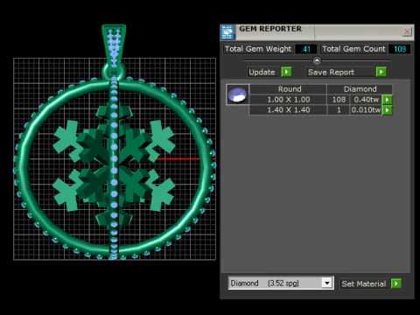420x315 pixels.
Task: Click the 0.010tw weight cell
Action: pos(366,110)
